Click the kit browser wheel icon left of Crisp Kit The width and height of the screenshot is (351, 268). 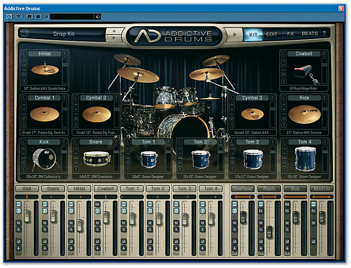click(x=24, y=33)
